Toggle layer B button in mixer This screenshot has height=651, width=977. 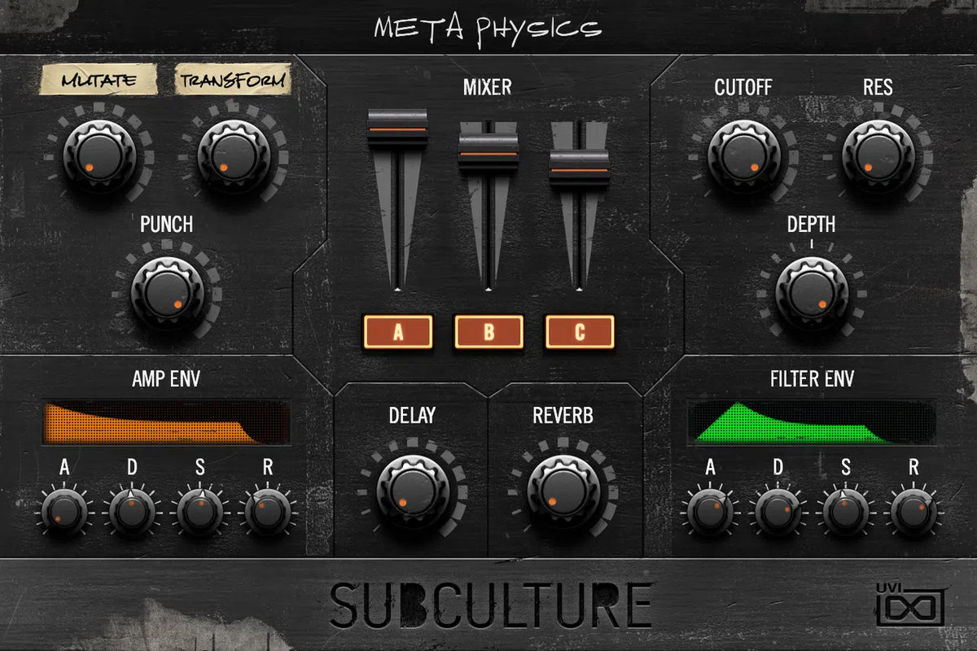click(x=488, y=332)
